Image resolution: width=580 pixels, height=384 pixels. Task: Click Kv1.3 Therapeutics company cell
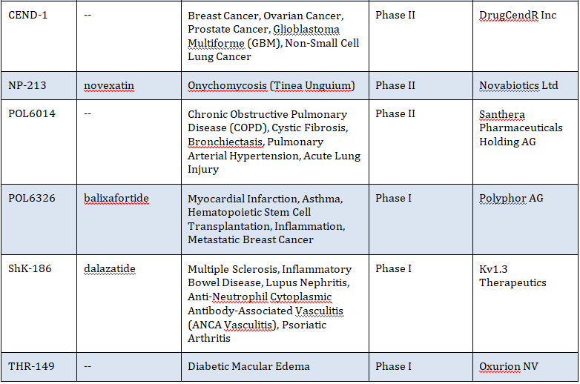(x=513, y=276)
